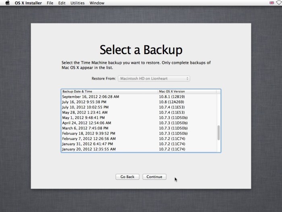Click the Go Back button
This screenshot has width=282, height=212.
pyautogui.click(x=127, y=177)
